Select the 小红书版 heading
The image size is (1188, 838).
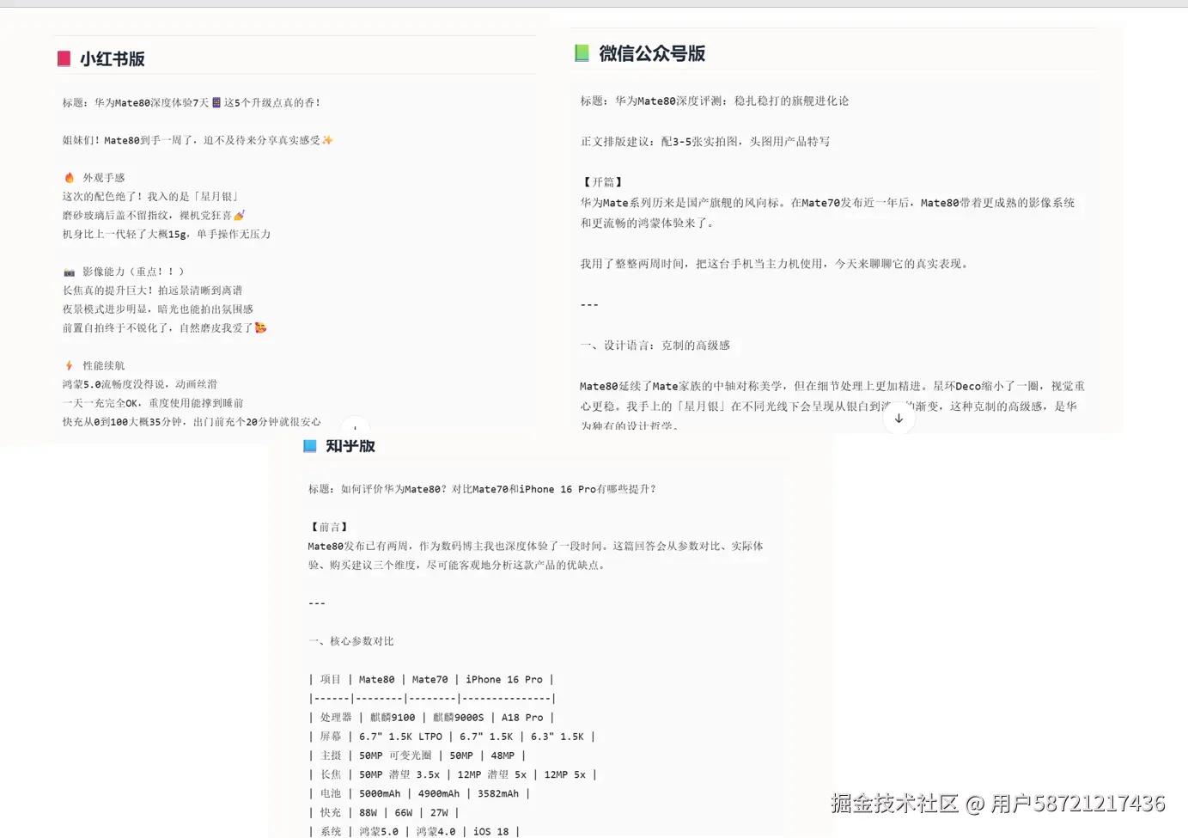coord(113,58)
